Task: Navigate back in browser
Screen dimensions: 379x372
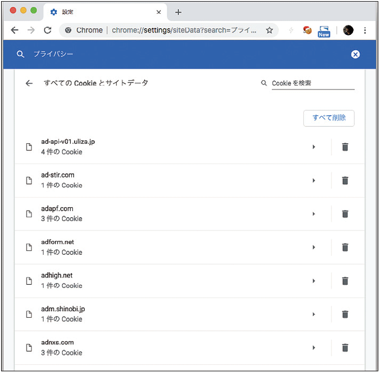Action: coord(14,30)
